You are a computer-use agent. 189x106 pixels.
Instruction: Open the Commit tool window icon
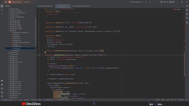(2, 10)
